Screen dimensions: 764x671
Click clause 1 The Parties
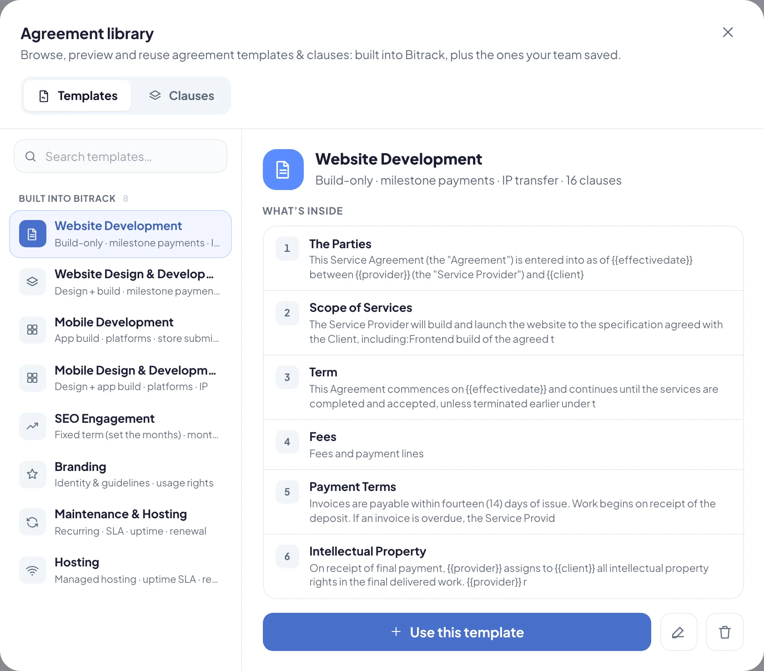pos(503,259)
